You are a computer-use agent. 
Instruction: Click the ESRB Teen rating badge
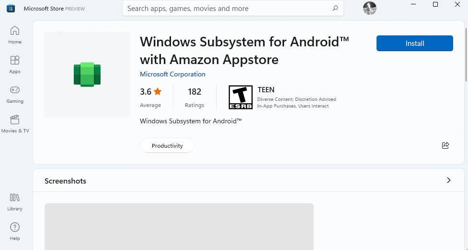pyautogui.click(x=240, y=97)
